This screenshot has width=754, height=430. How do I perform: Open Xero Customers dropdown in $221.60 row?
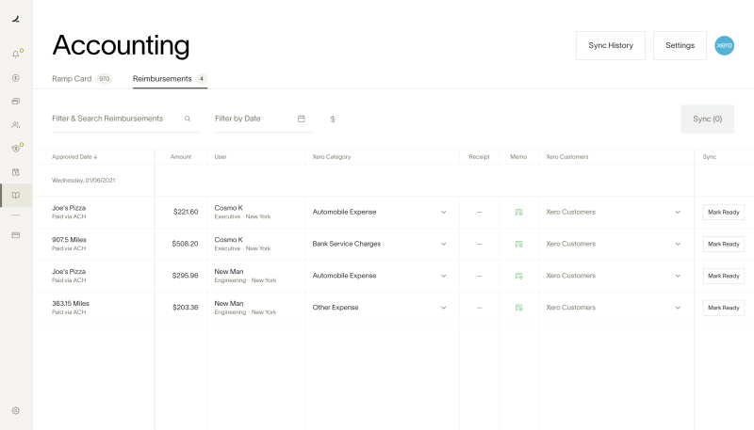[x=678, y=212]
